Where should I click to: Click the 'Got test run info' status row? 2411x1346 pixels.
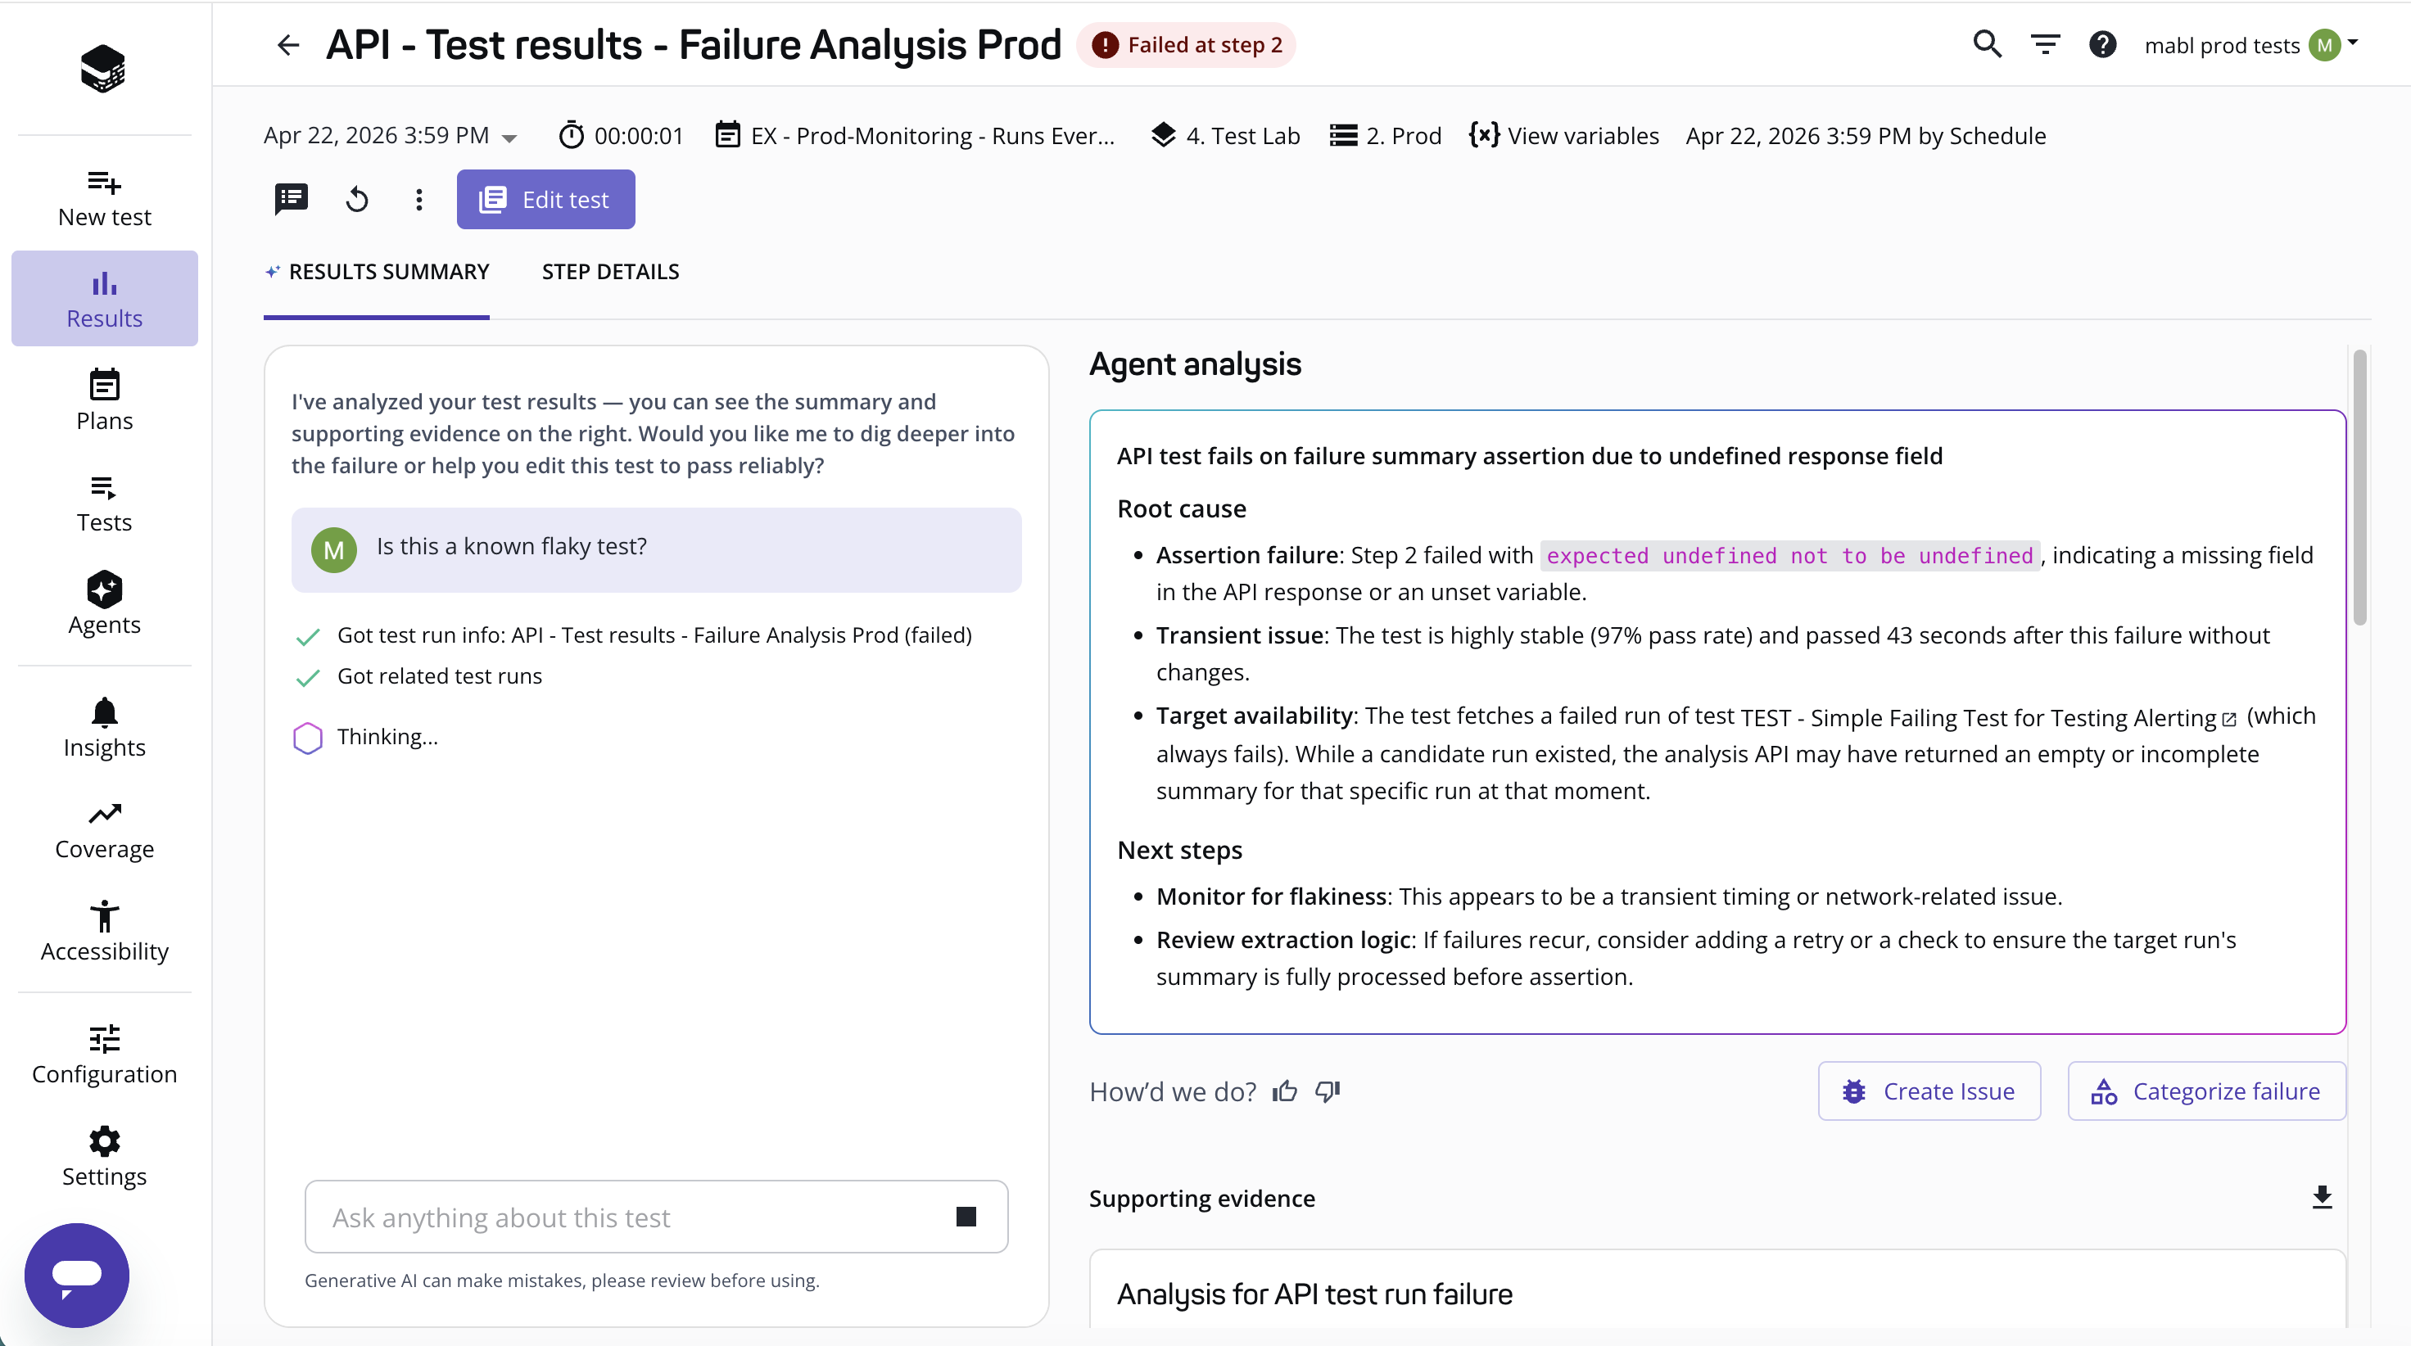pos(634,635)
